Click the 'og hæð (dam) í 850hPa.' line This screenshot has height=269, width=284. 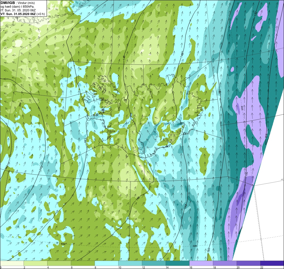tap(17, 7)
